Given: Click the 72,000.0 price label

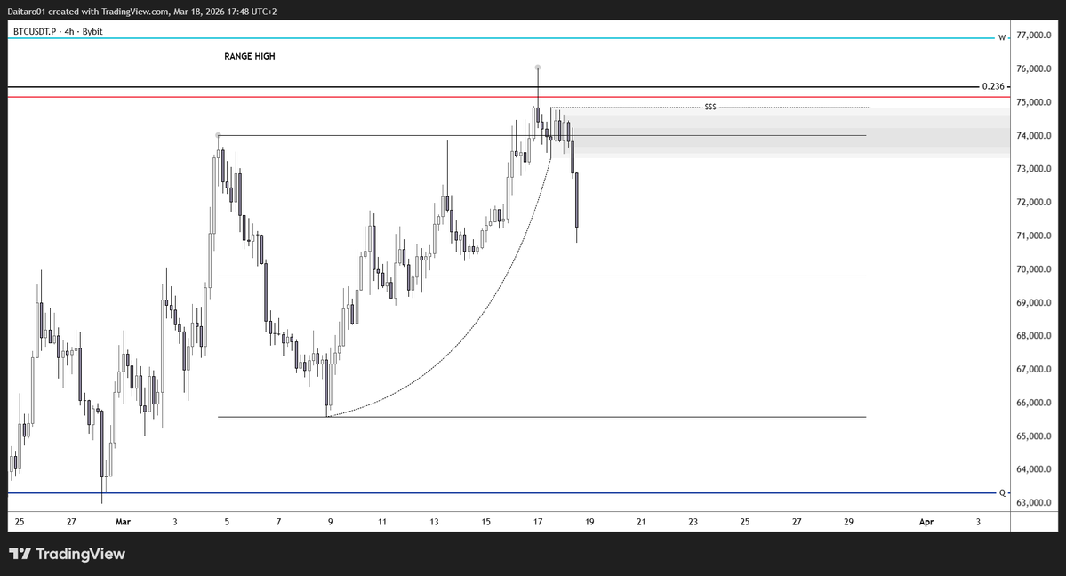Looking at the screenshot, I should (1033, 202).
